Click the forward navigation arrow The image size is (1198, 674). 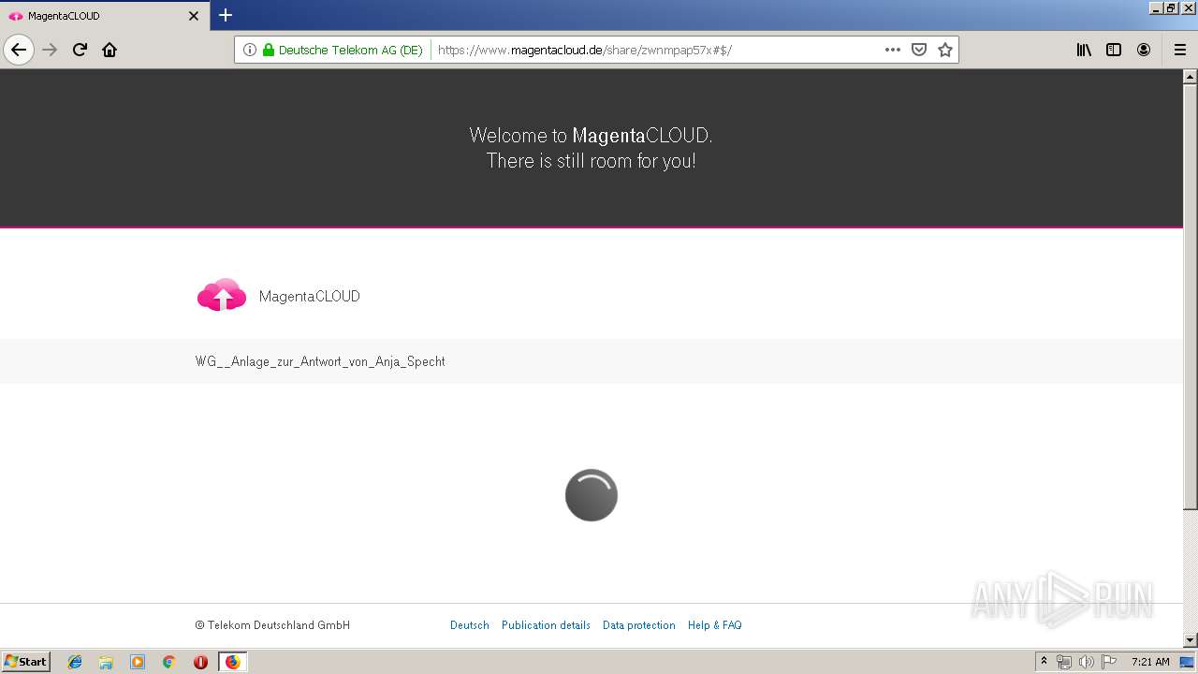(51, 50)
